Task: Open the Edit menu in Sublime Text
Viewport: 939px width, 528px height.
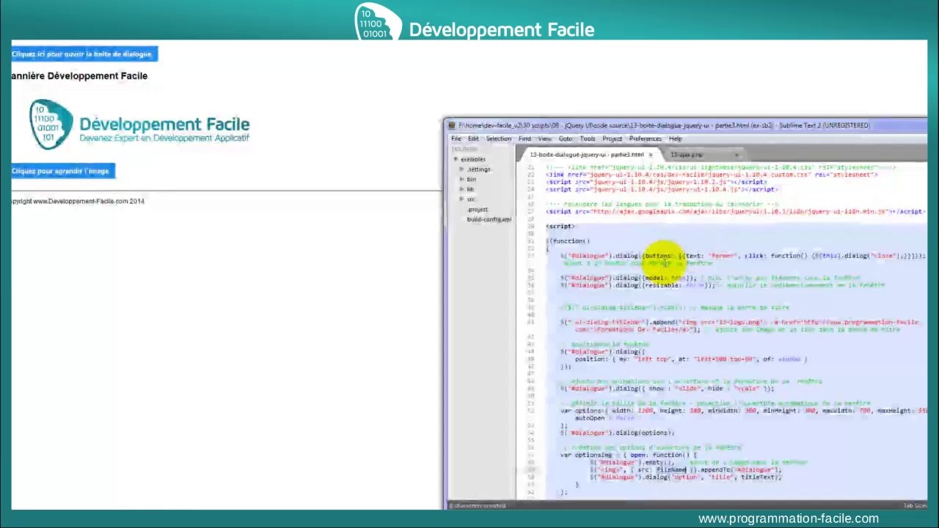Action: (473, 139)
